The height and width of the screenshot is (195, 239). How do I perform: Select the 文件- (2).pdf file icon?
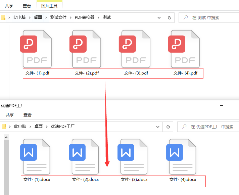coord(85,49)
